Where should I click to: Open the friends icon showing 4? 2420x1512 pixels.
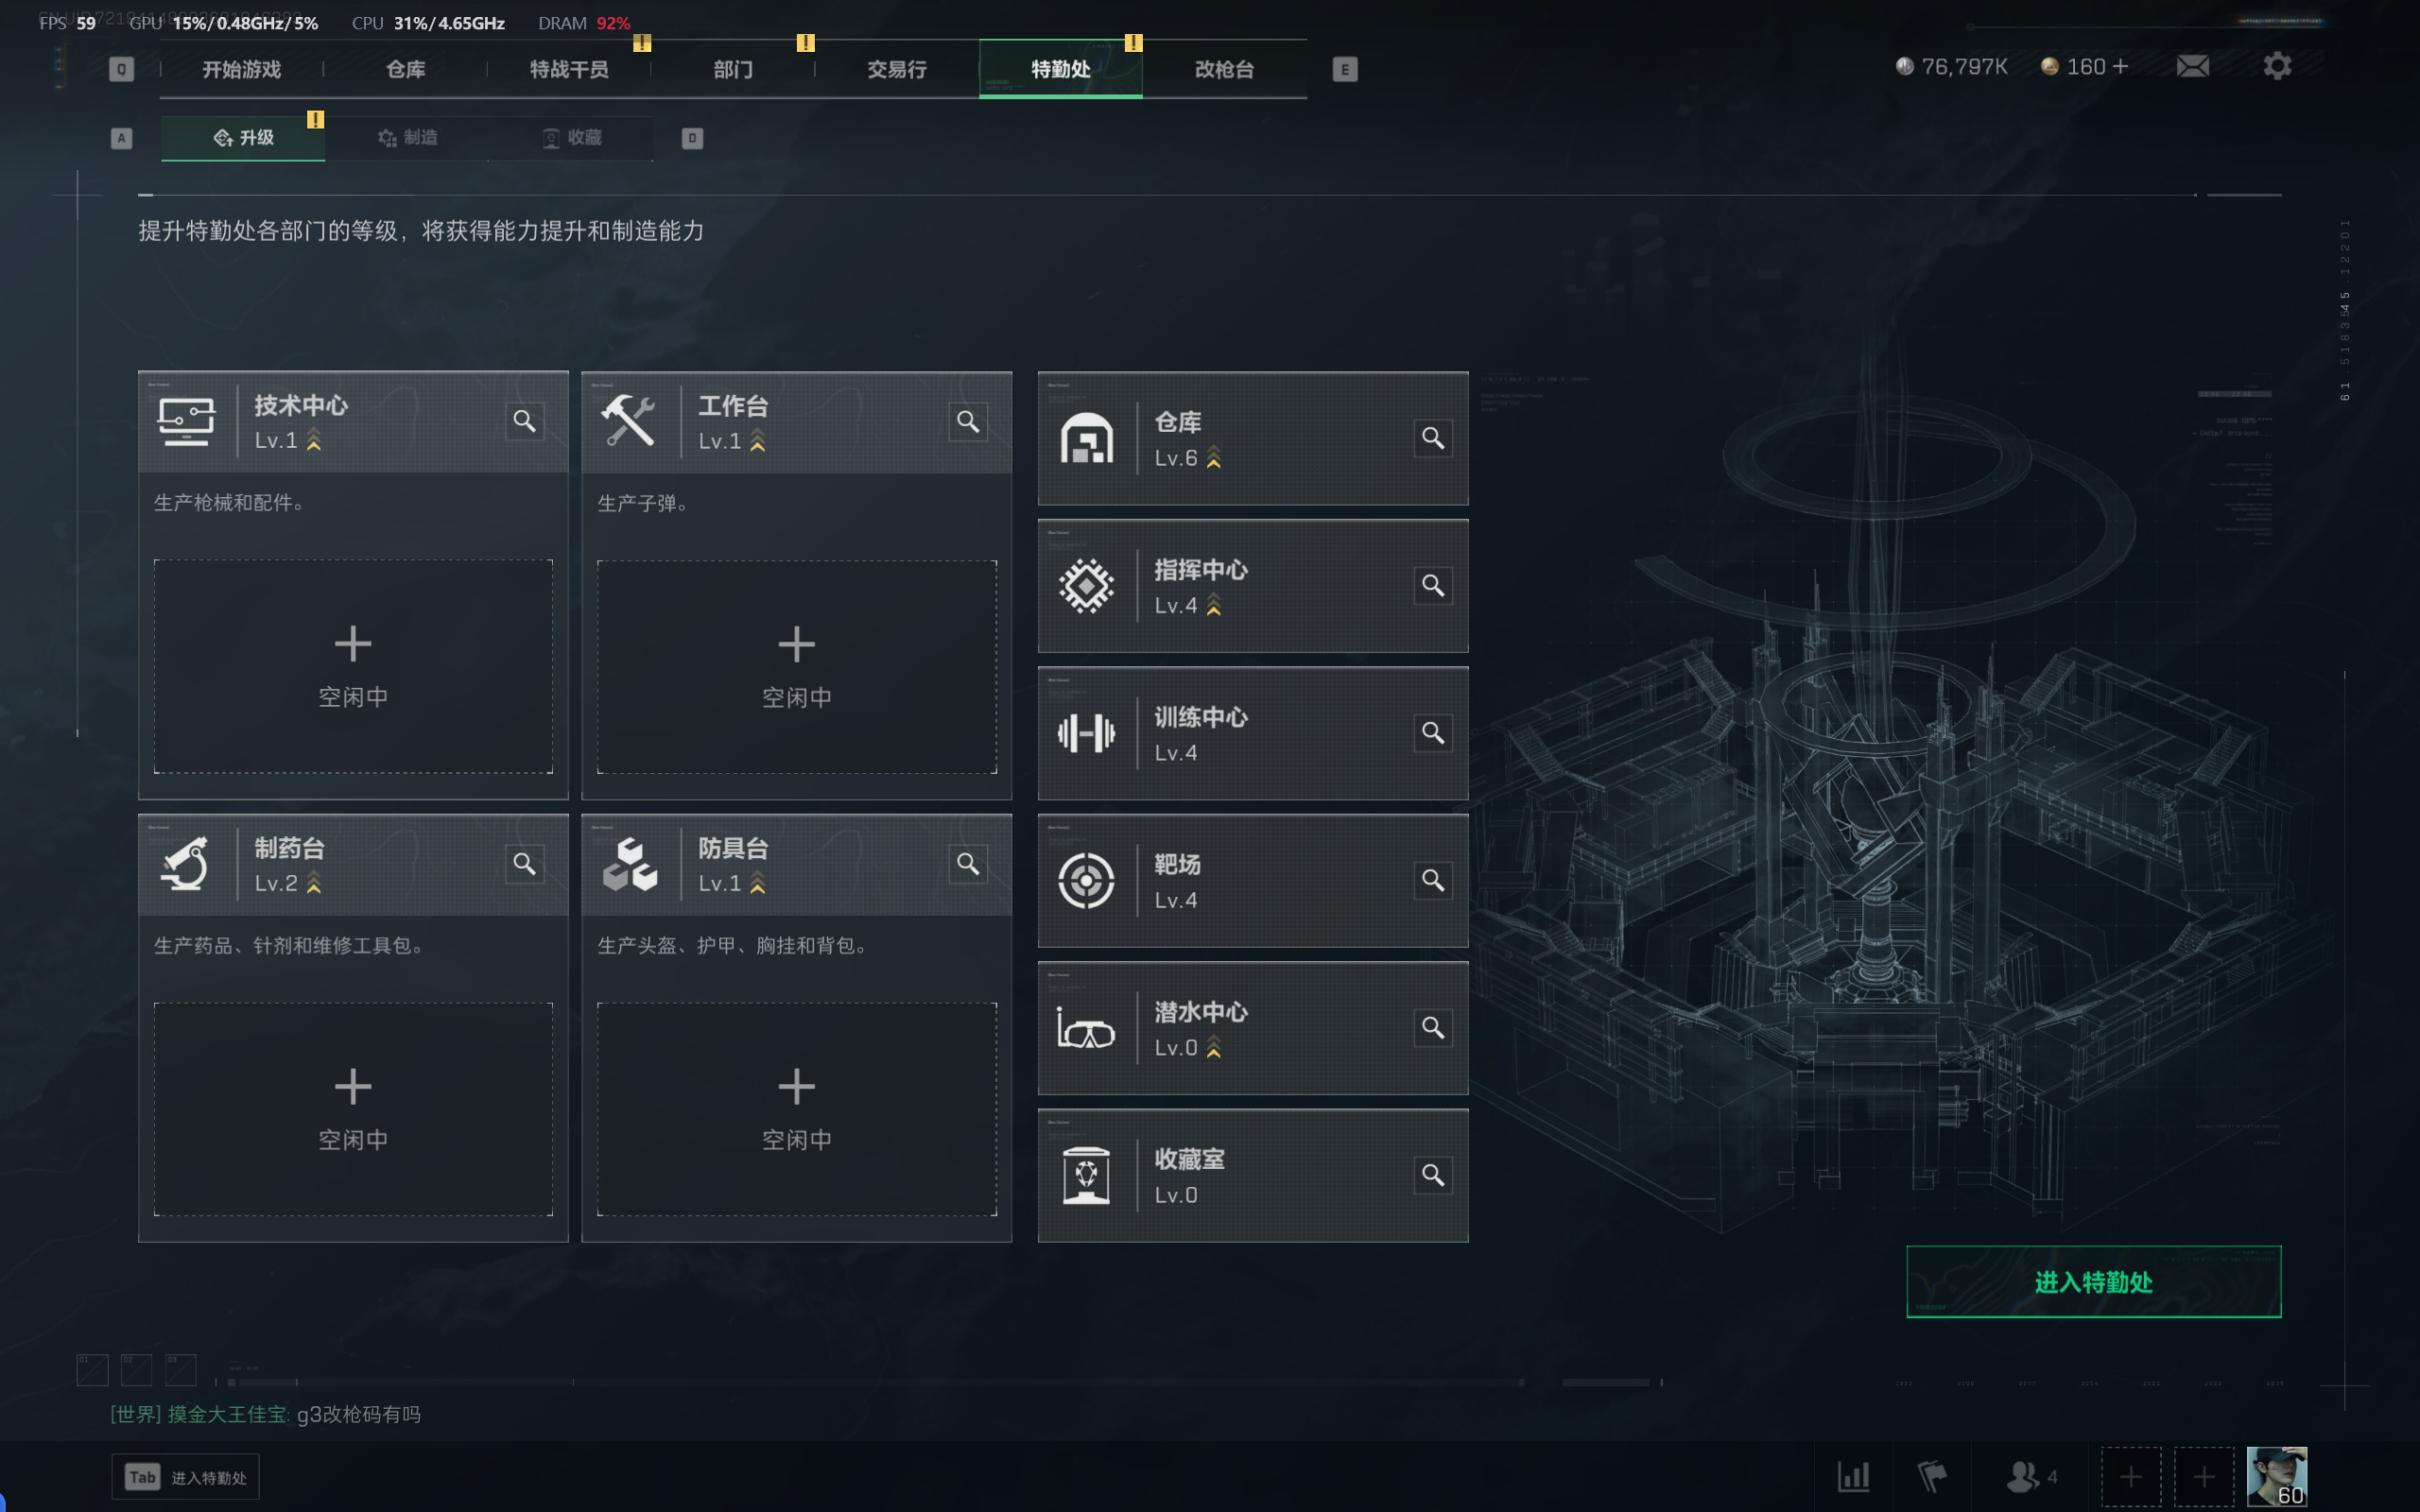[x=2032, y=1476]
